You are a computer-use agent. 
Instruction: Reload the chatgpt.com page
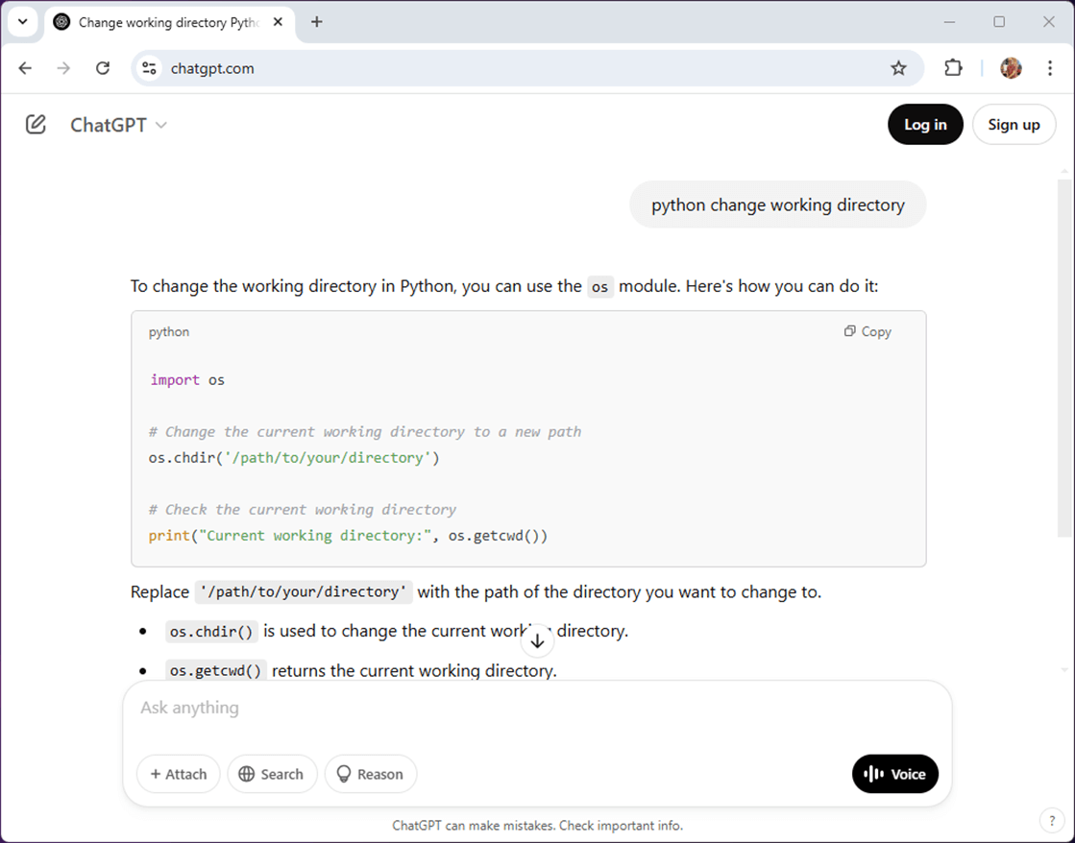103,68
